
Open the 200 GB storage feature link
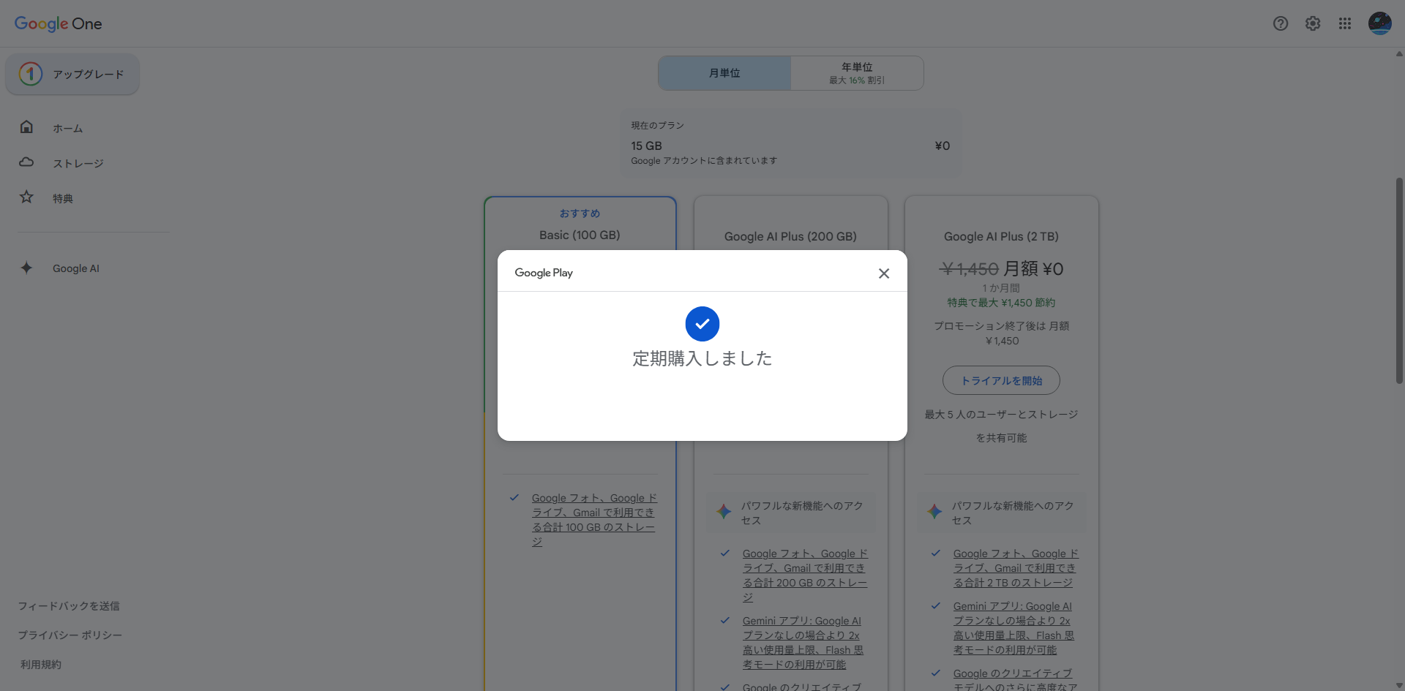tap(805, 575)
